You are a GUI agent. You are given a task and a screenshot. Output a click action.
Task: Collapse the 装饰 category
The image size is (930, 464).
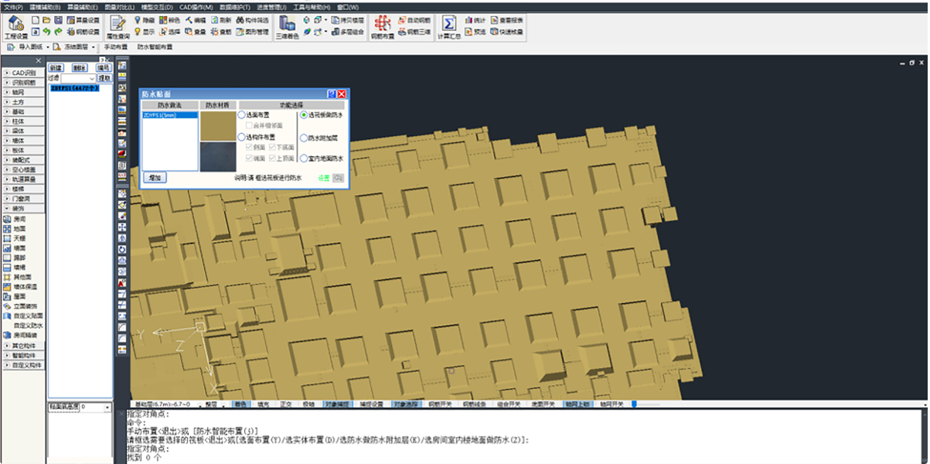click(x=22, y=209)
